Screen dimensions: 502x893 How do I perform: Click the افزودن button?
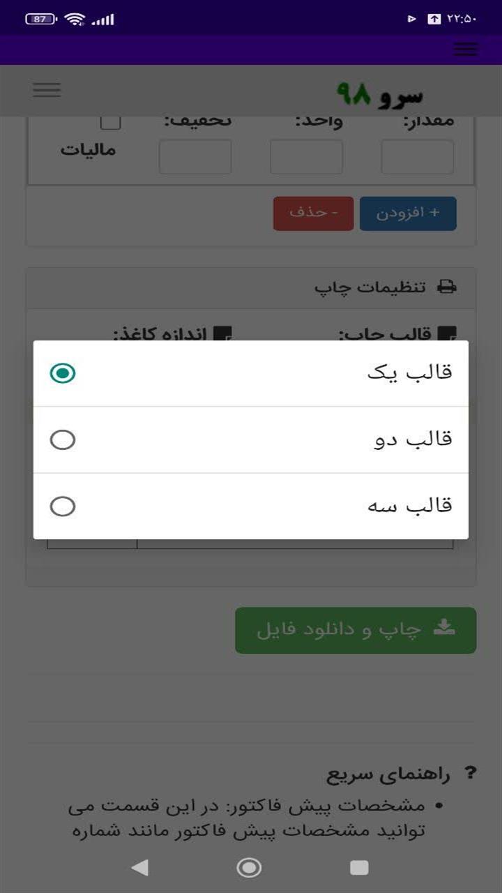408,213
